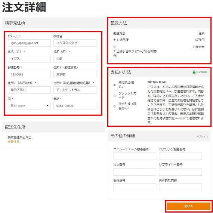Select 銀行振込-前払い payment radio button
The image size is (213, 213).
(114, 85)
